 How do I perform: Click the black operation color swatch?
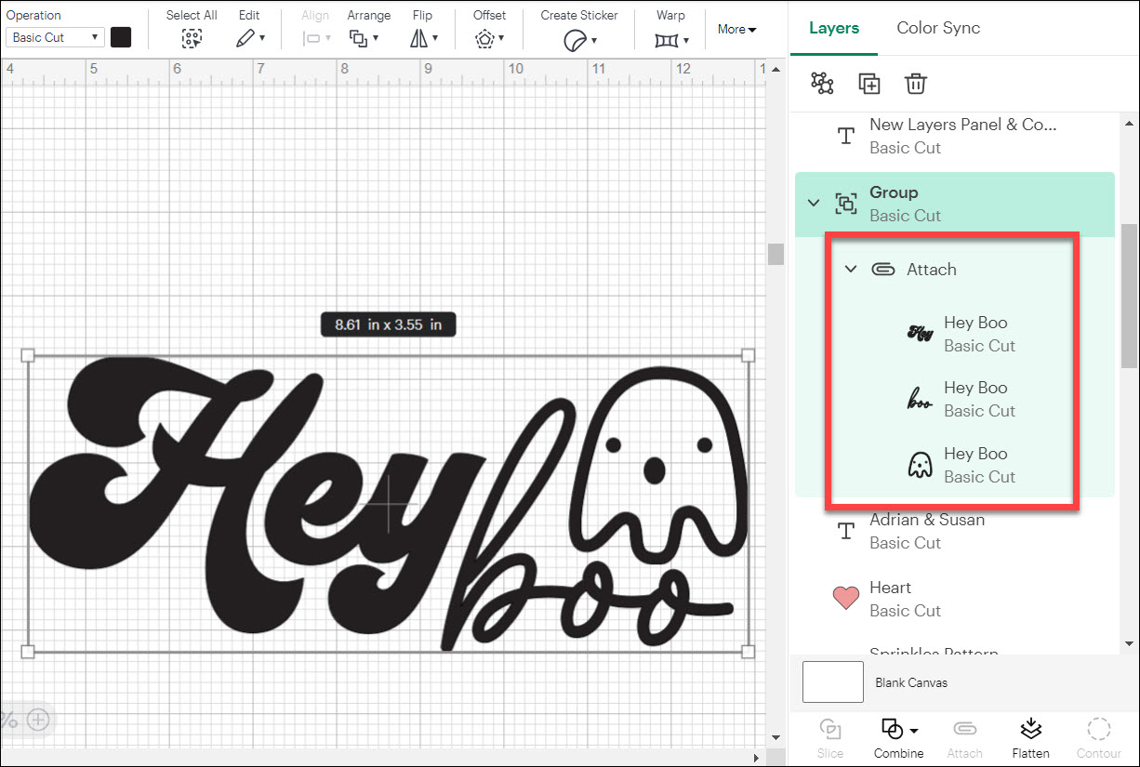point(121,37)
